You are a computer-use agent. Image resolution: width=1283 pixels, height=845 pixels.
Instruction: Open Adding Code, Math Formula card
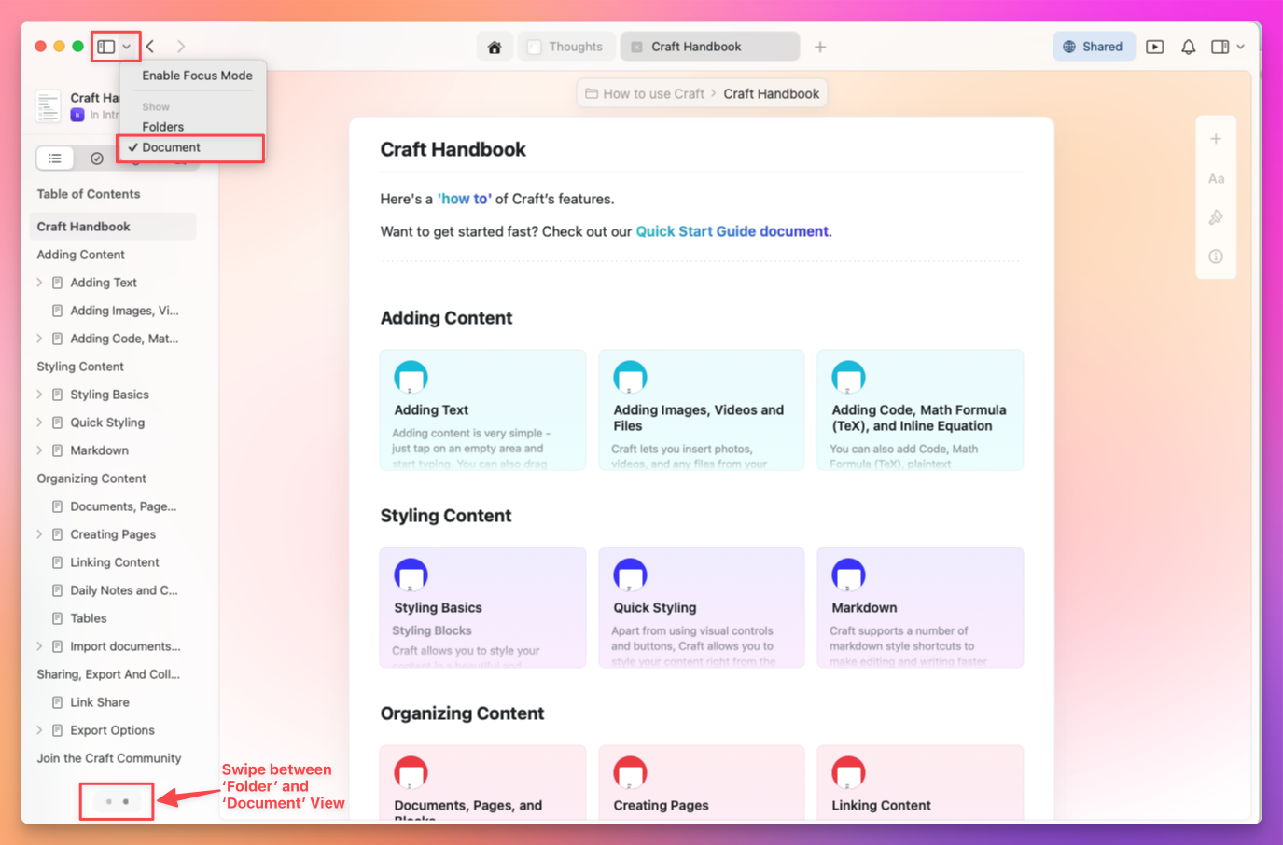coord(920,410)
